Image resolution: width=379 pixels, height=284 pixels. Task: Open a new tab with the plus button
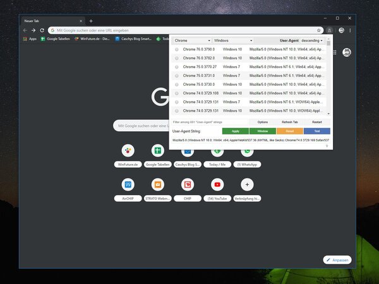click(x=91, y=21)
